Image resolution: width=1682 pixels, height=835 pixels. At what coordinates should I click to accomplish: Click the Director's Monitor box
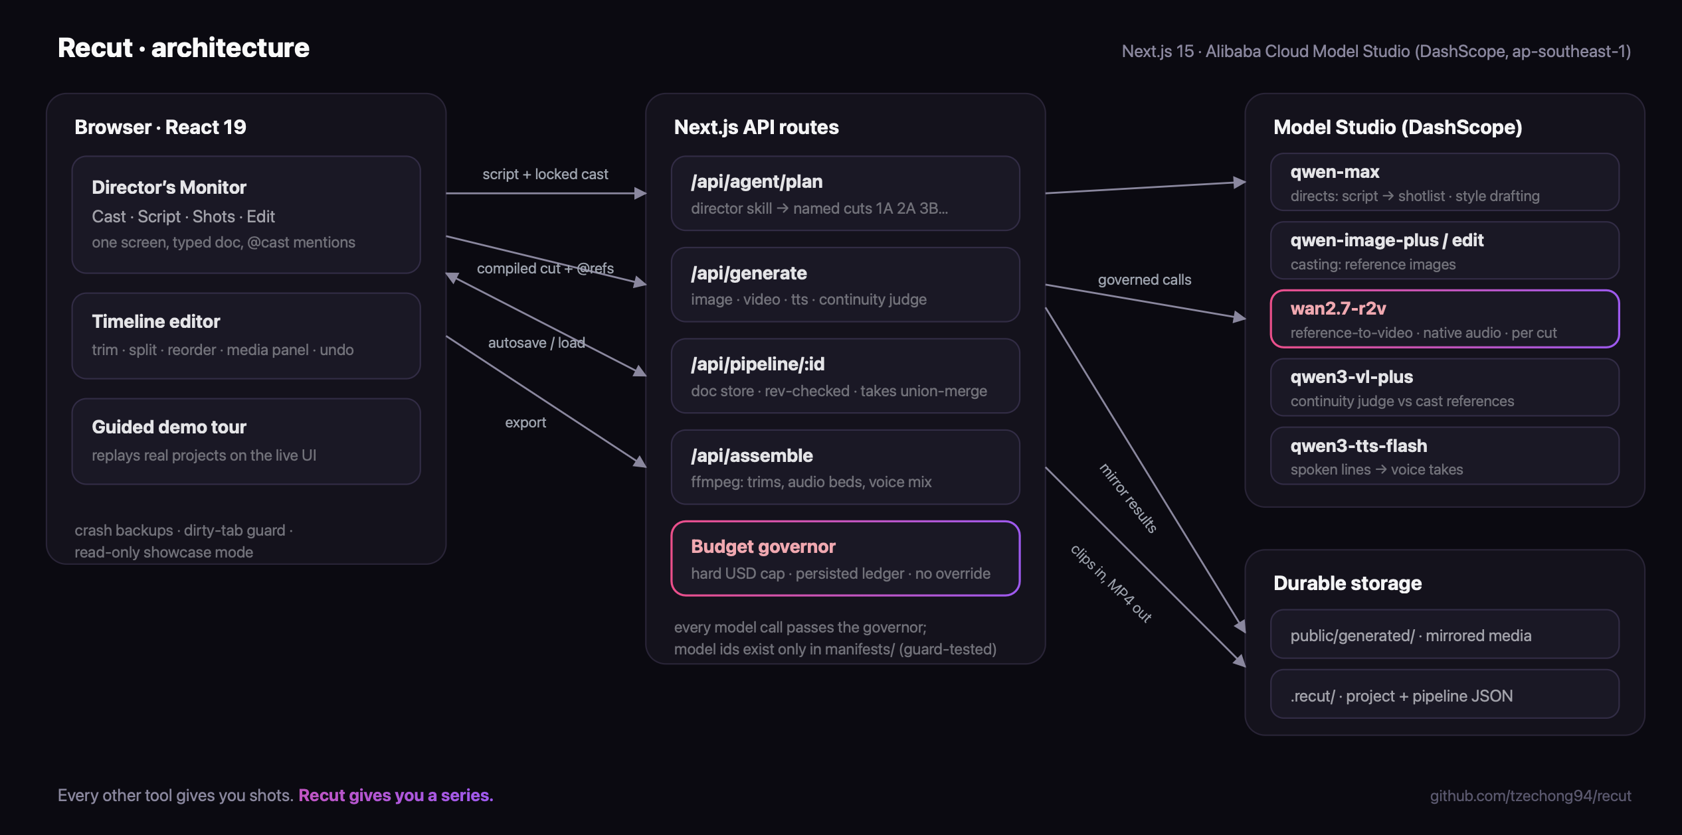pyautogui.click(x=246, y=214)
